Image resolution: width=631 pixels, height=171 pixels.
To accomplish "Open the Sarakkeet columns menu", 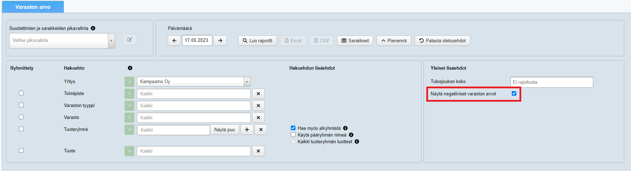I will pos(355,41).
